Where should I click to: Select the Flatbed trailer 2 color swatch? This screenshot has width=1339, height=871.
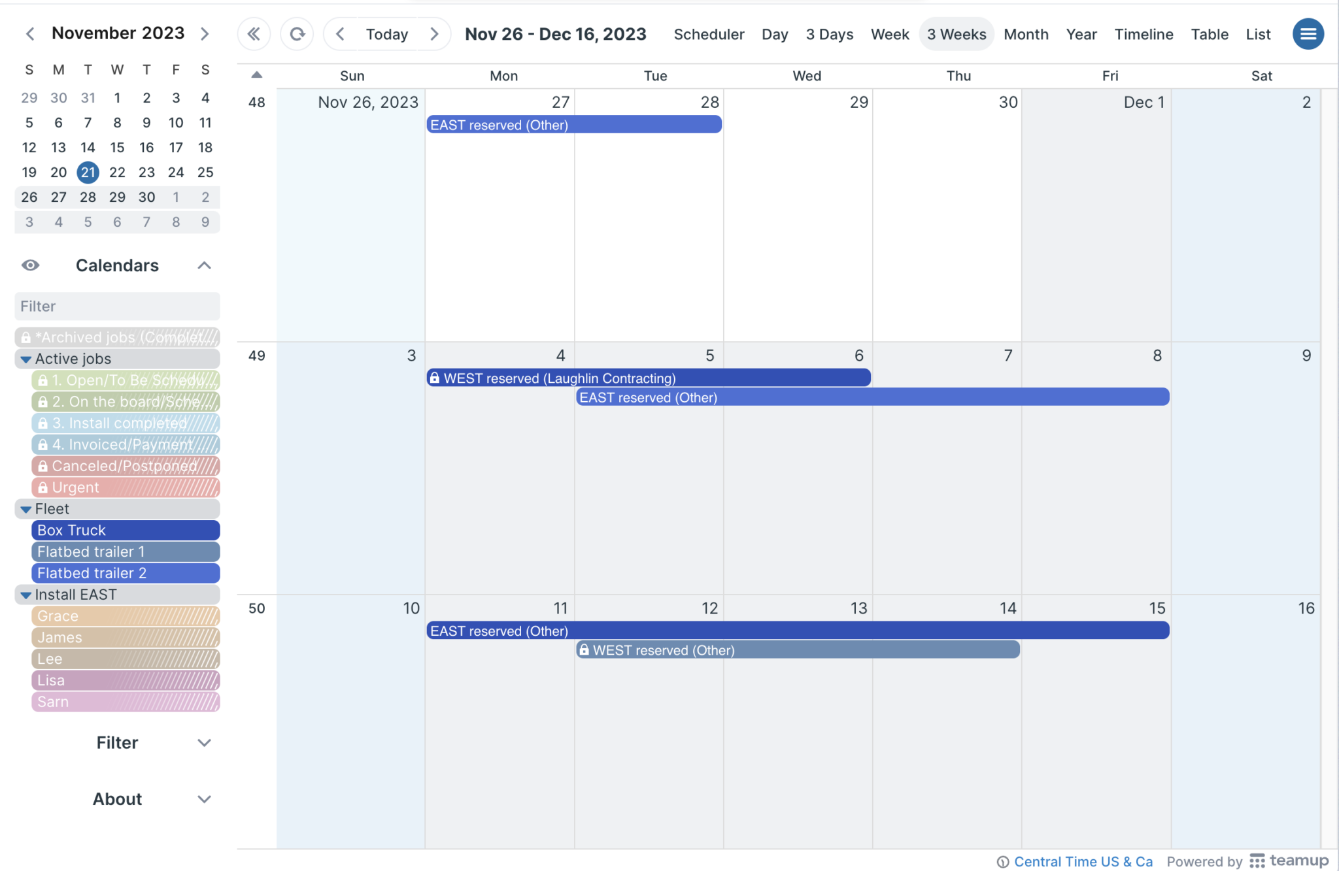pyautogui.click(x=125, y=573)
